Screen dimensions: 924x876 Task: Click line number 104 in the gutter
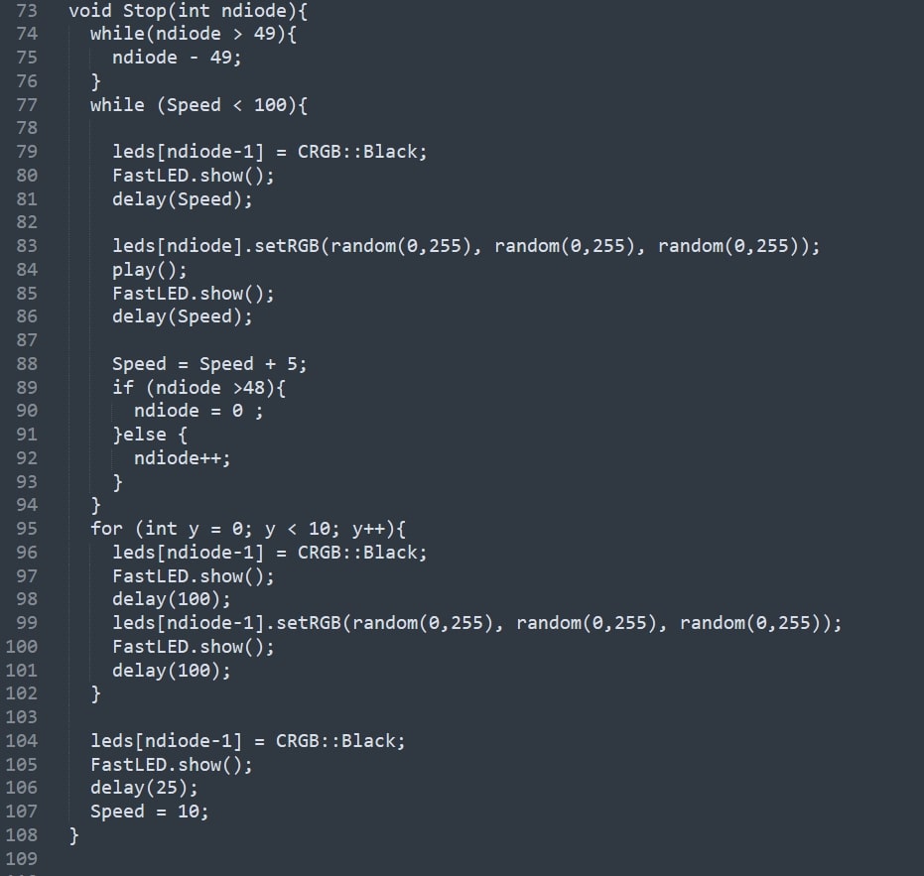pyautogui.click(x=21, y=740)
